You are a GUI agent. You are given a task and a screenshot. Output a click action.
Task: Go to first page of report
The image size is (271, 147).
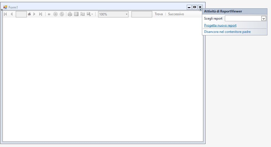[5, 14]
